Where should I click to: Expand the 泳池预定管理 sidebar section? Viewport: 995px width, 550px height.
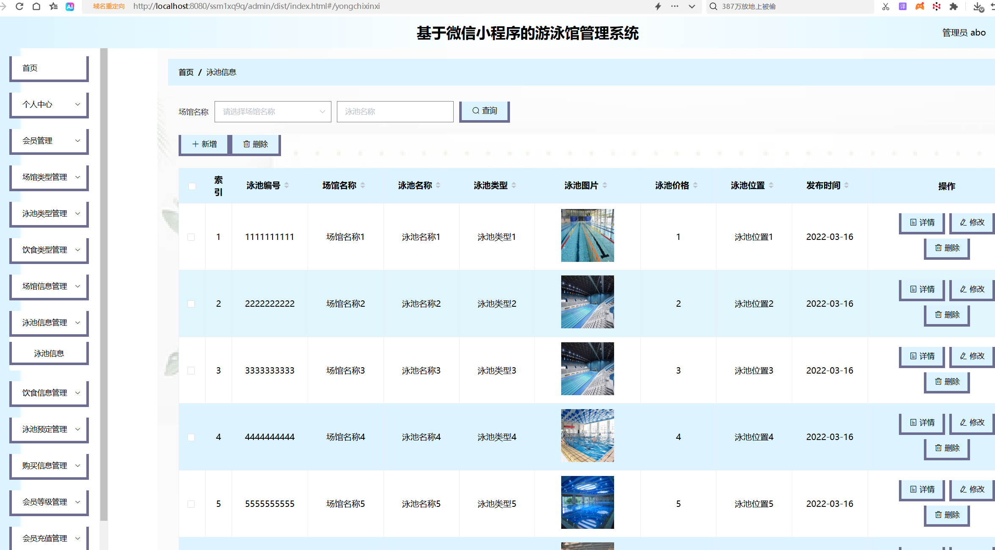click(x=49, y=429)
